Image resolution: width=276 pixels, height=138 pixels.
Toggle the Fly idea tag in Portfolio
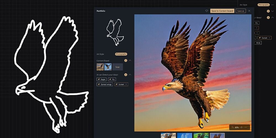[112, 79]
